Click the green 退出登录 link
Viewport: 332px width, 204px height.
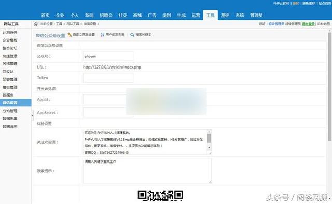point(308,24)
